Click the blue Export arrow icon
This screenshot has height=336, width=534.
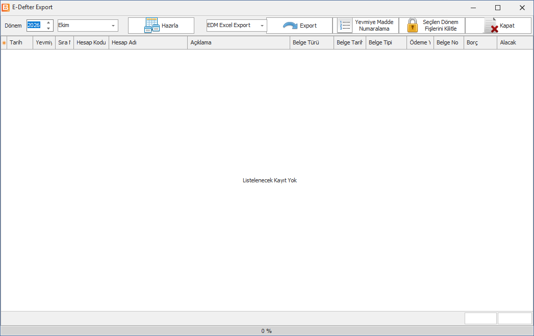[x=290, y=26]
